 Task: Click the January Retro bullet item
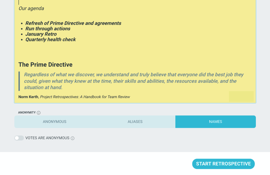41,34
